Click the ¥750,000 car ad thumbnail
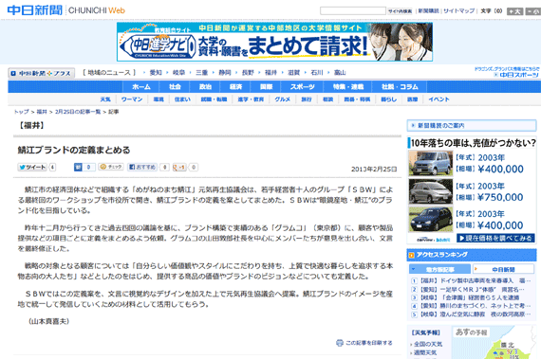The height and width of the screenshot is (359, 541). click(431, 191)
